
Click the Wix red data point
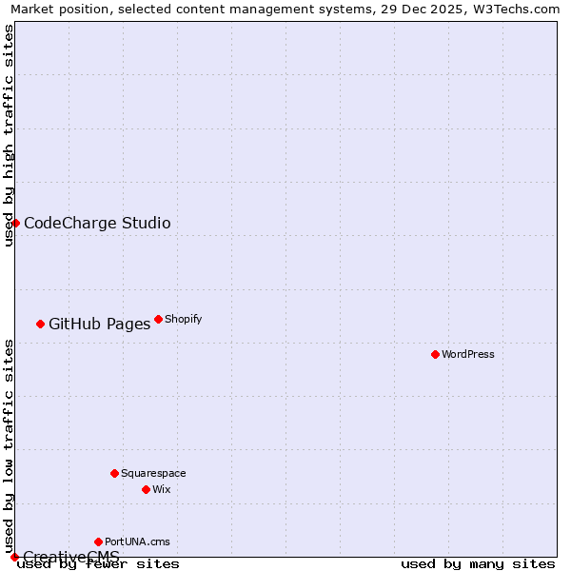[x=146, y=489]
